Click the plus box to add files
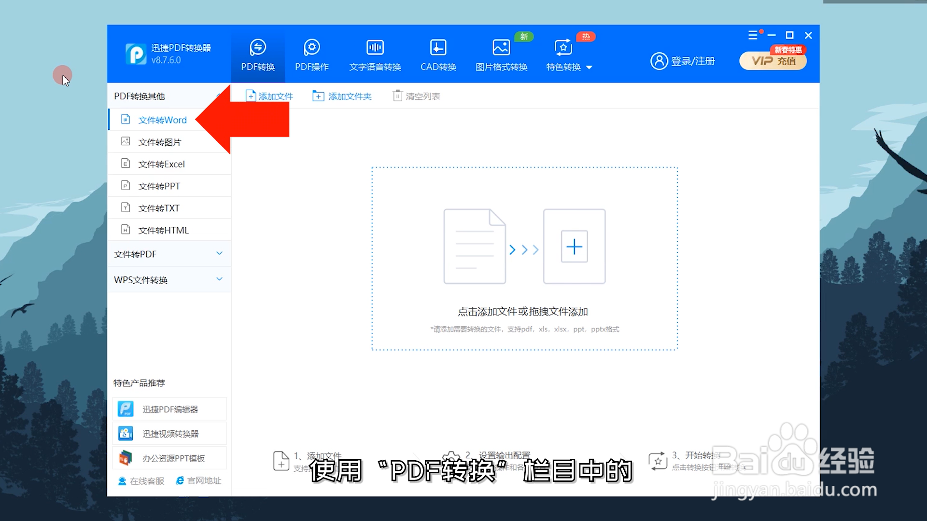Image resolution: width=927 pixels, height=521 pixels. [574, 247]
